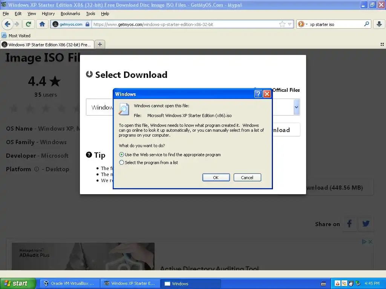386x289 pixels.
Task: Close the Windows dialog with red X
Action: click(x=267, y=94)
